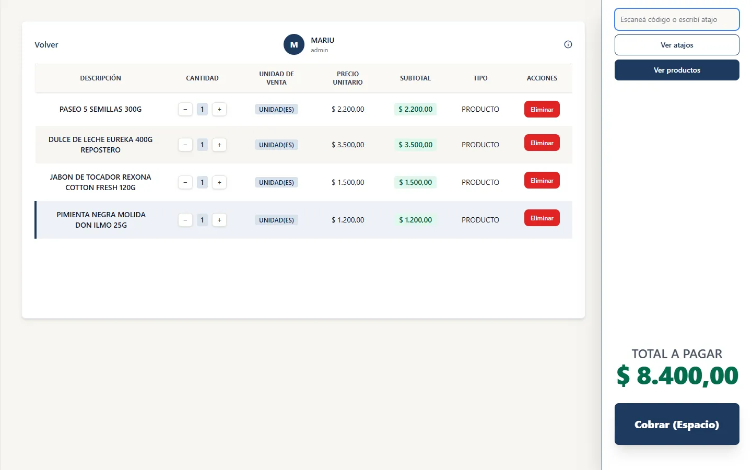
Task: Open the Ver productos list
Action: (x=677, y=70)
